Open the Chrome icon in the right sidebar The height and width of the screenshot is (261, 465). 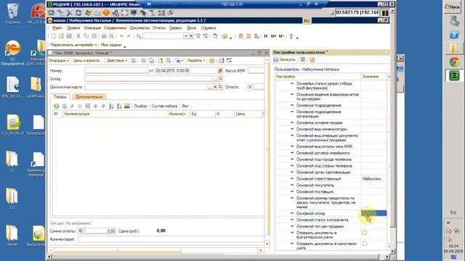[x=454, y=62]
